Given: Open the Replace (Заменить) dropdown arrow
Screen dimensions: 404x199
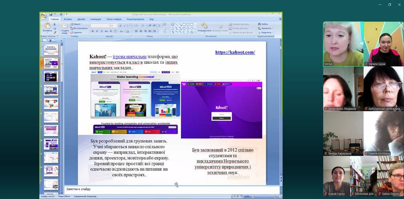Looking at the screenshot, I should click(273, 28).
